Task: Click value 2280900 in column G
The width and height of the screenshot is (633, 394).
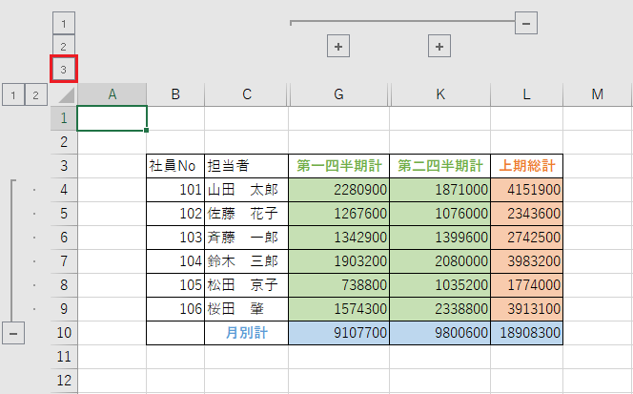Action: click(338, 190)
